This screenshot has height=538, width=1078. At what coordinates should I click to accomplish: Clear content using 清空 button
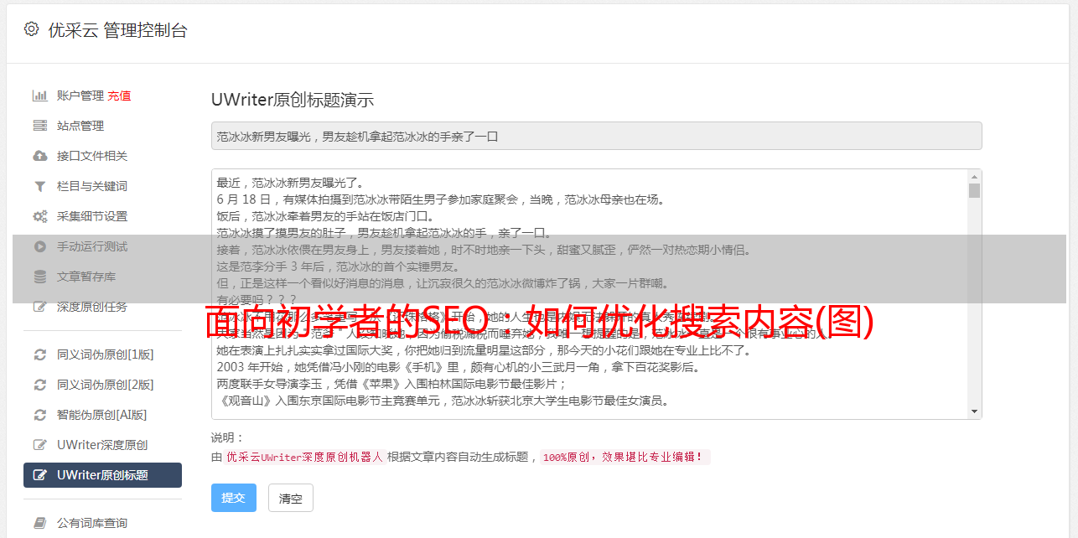[291, 498]
